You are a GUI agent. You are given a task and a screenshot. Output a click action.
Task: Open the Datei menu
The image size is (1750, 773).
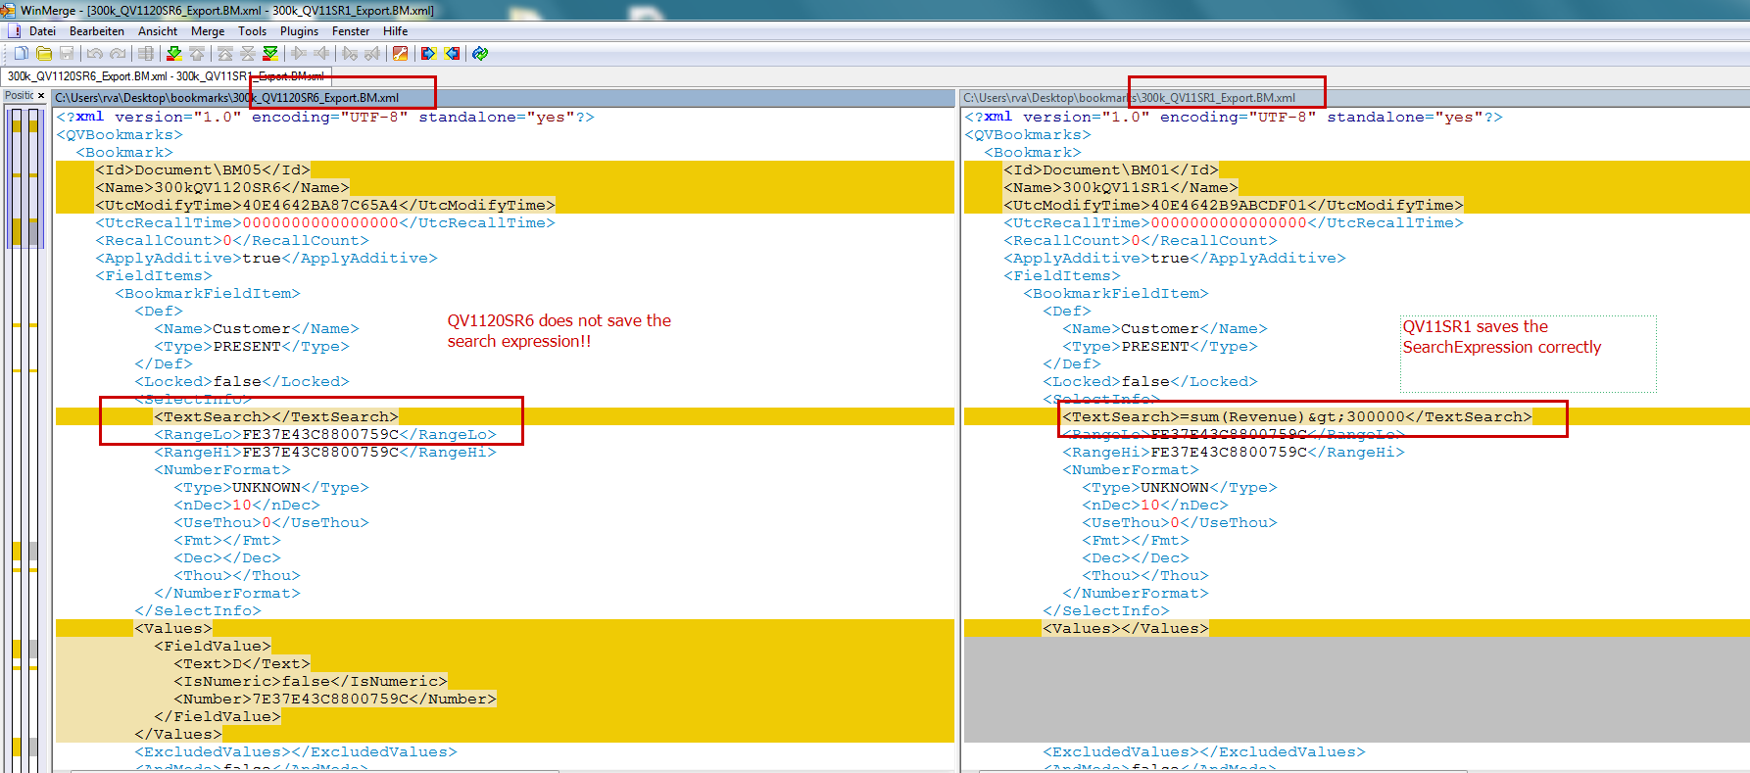click(42, 31)
